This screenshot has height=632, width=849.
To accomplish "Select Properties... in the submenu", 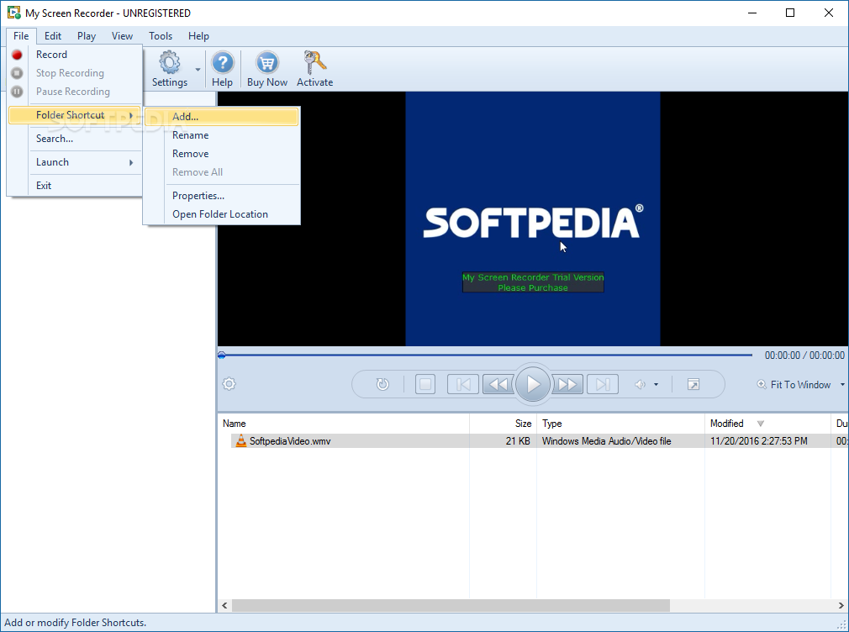I will pyautogui.click(x=221, y=196).
